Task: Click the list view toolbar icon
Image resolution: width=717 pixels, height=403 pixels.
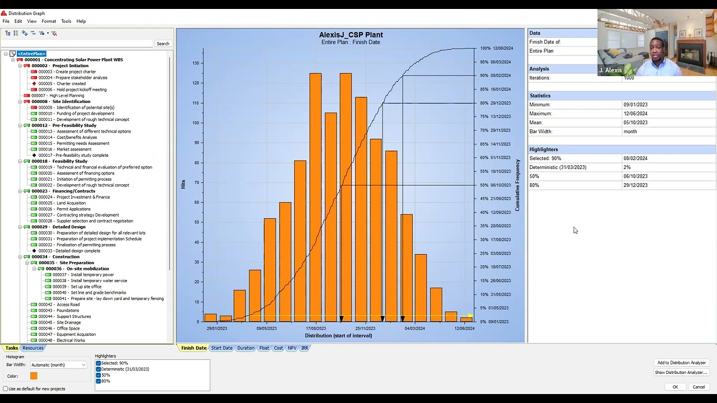Action: coord(16,33)
